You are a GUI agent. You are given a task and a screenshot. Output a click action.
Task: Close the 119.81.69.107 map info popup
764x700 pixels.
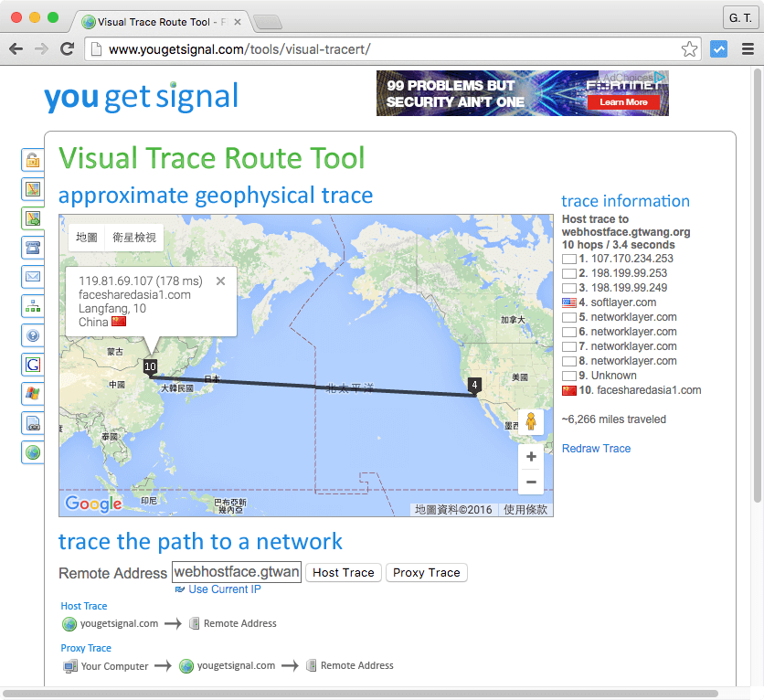point(220,281)
